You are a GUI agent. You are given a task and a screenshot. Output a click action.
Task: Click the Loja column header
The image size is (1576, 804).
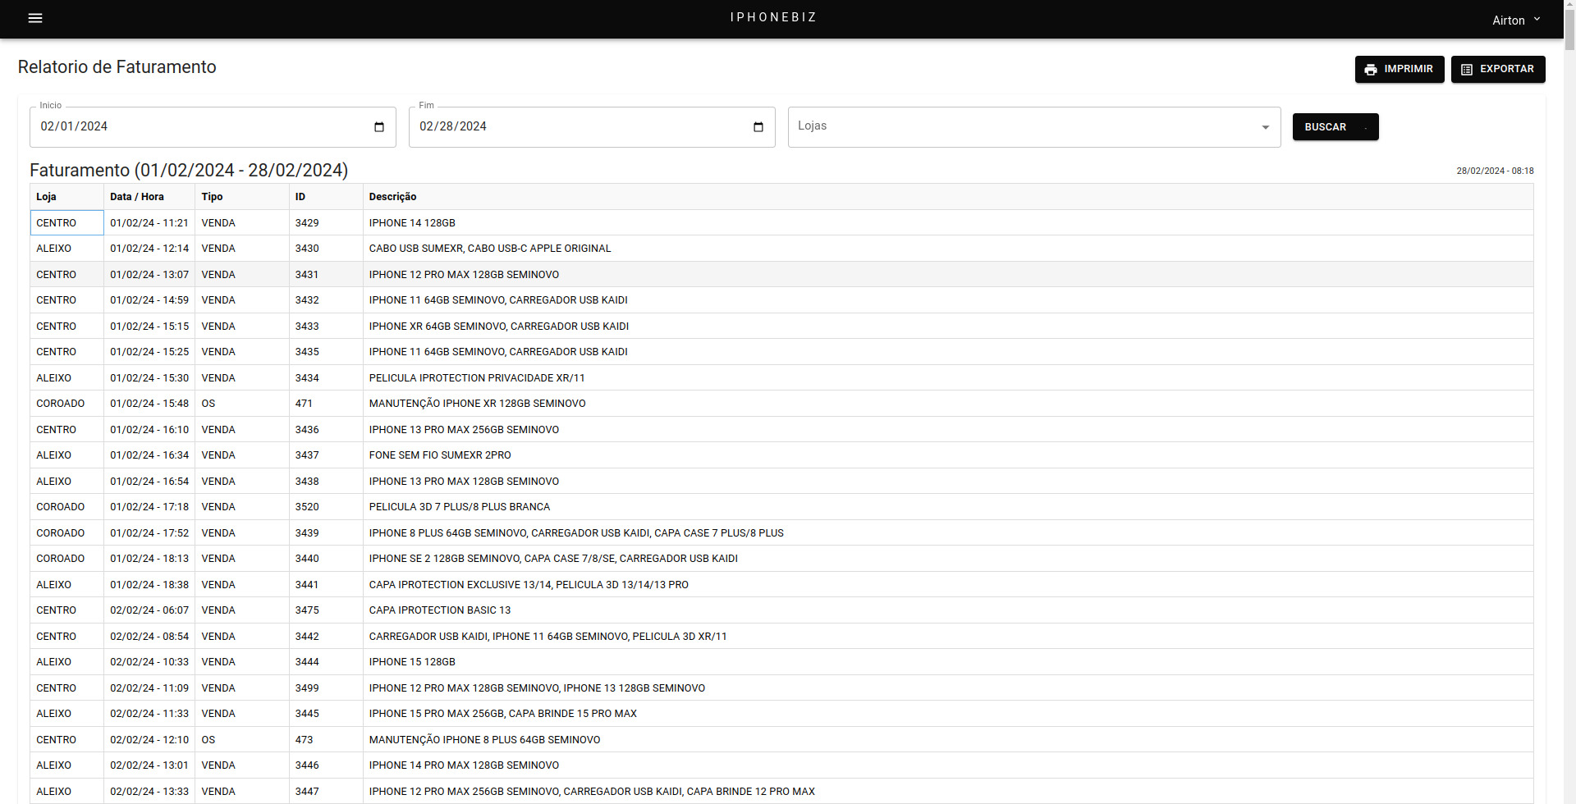(47, 197)
